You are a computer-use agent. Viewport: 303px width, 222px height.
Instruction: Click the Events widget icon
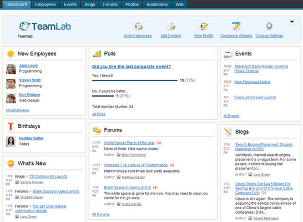[x=228, y=54]
